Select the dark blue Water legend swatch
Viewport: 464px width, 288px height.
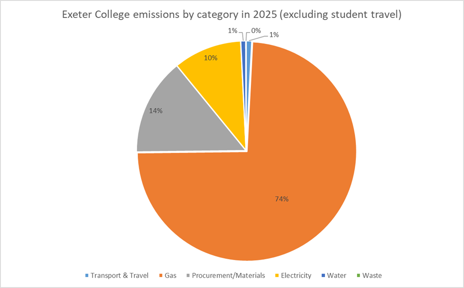[323, 275]
